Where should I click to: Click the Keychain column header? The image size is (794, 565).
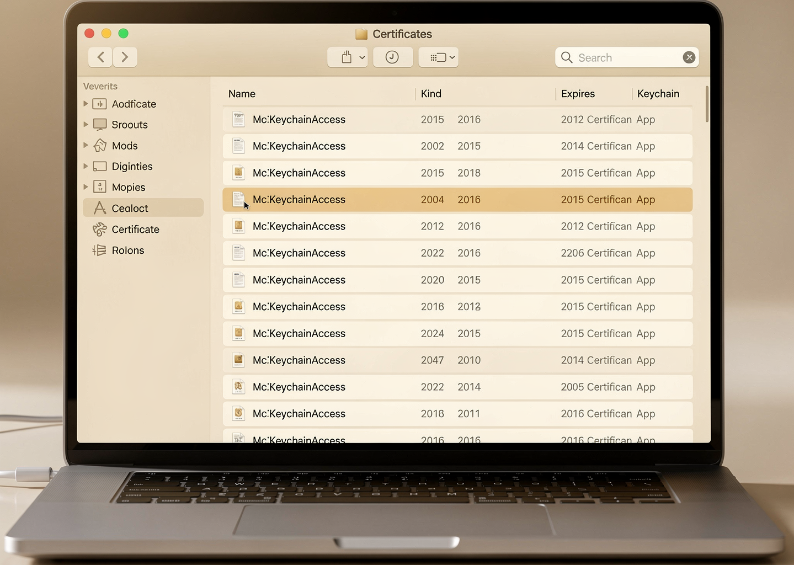coord(658,94)
